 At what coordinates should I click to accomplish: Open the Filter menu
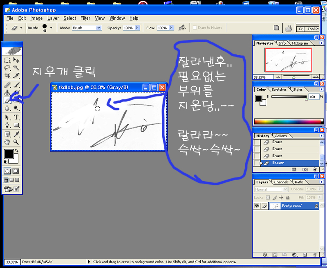(x=85, y=18)
